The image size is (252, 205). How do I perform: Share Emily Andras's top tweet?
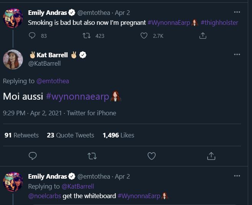pos(203,36)
